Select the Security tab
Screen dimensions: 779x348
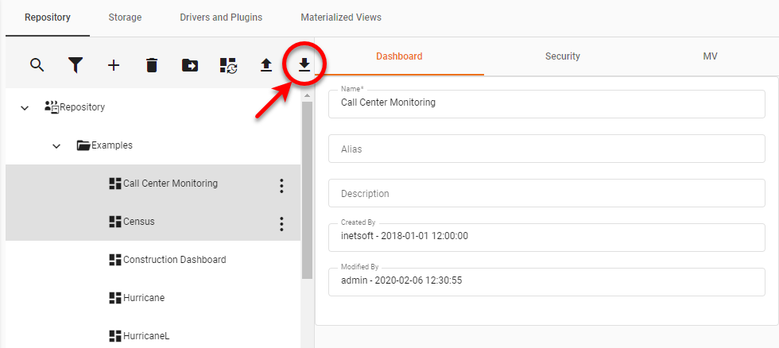point(563,56)
